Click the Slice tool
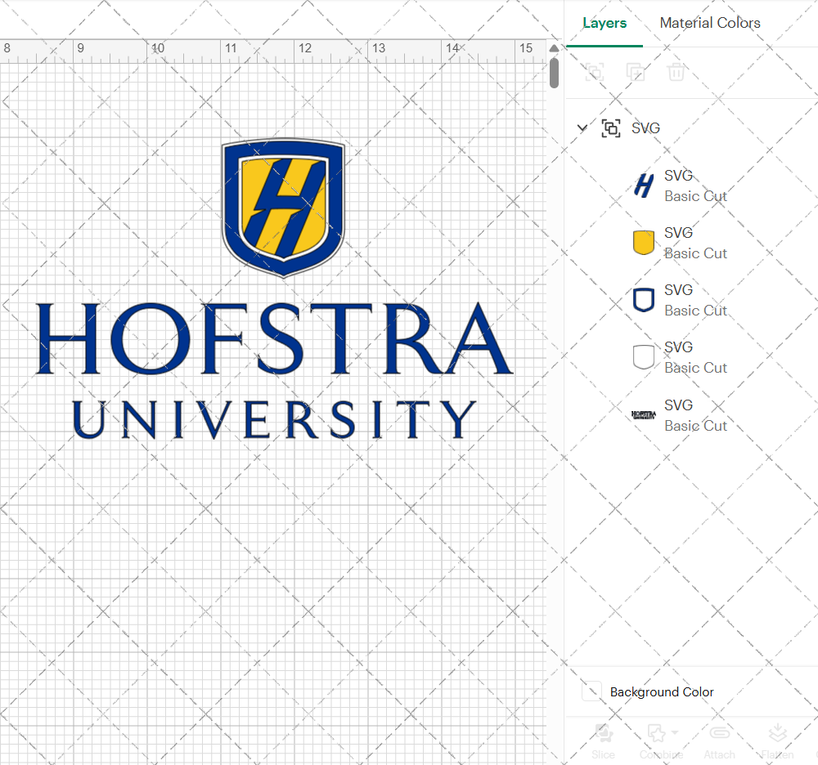This screenshot has width=818, height=765. coord(603,741)
